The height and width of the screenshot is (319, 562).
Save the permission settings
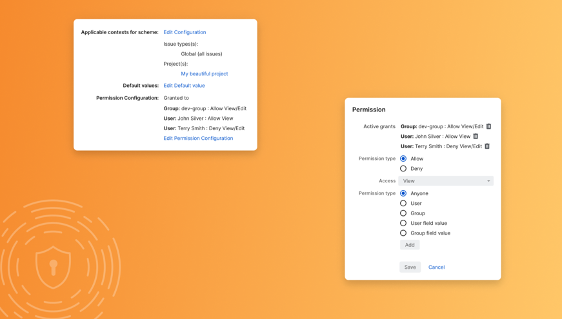pos(410,267)
